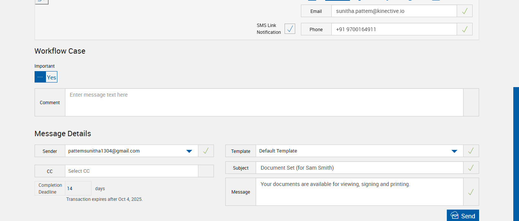Select the '---' option of Important toggle

(x=40, y=77)
